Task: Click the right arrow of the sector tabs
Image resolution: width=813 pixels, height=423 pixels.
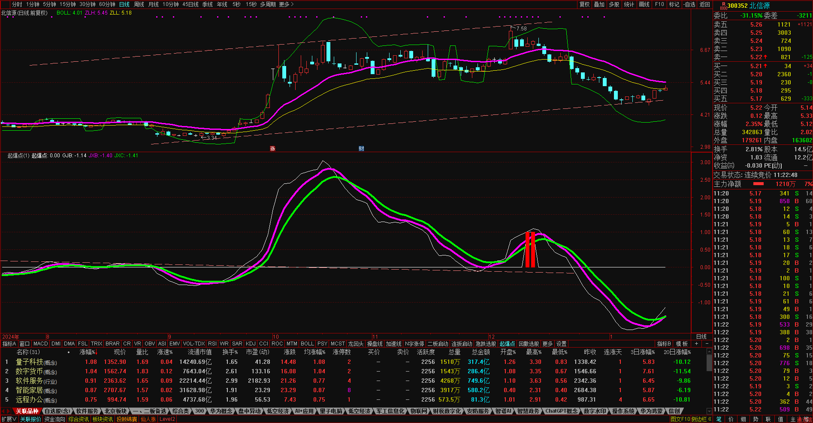Action: pos(9,411)
